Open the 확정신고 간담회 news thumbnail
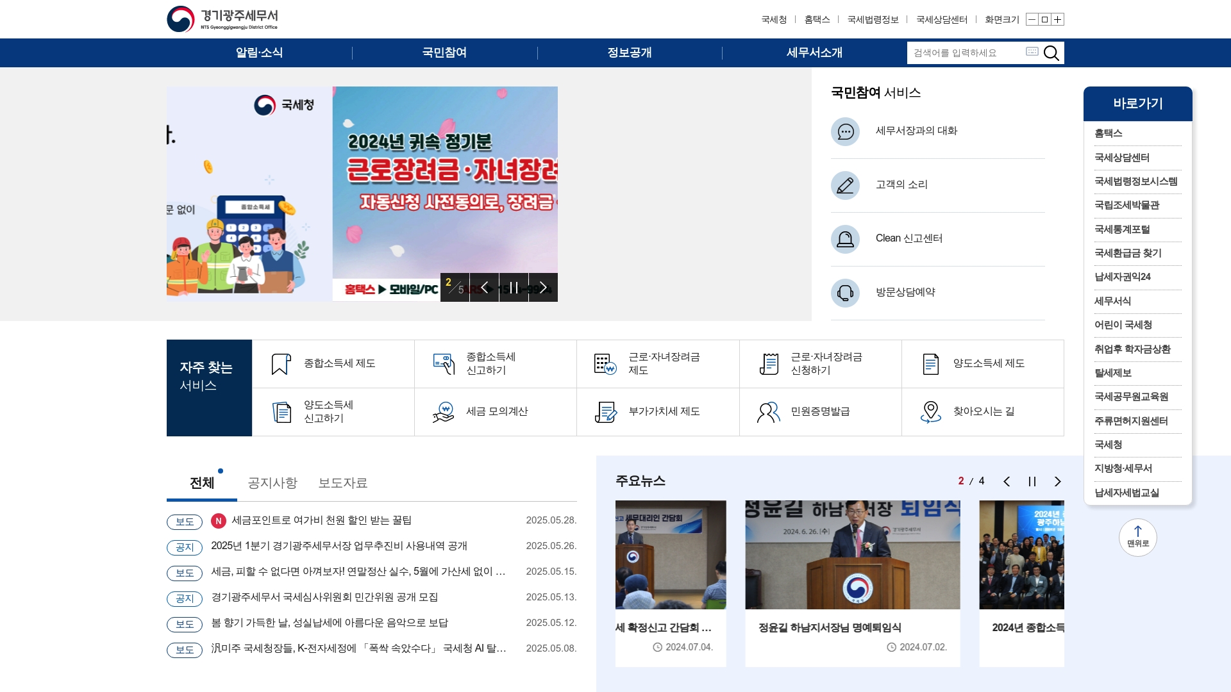This screenshot has height=692, width=1231. (x=671, y=555)
